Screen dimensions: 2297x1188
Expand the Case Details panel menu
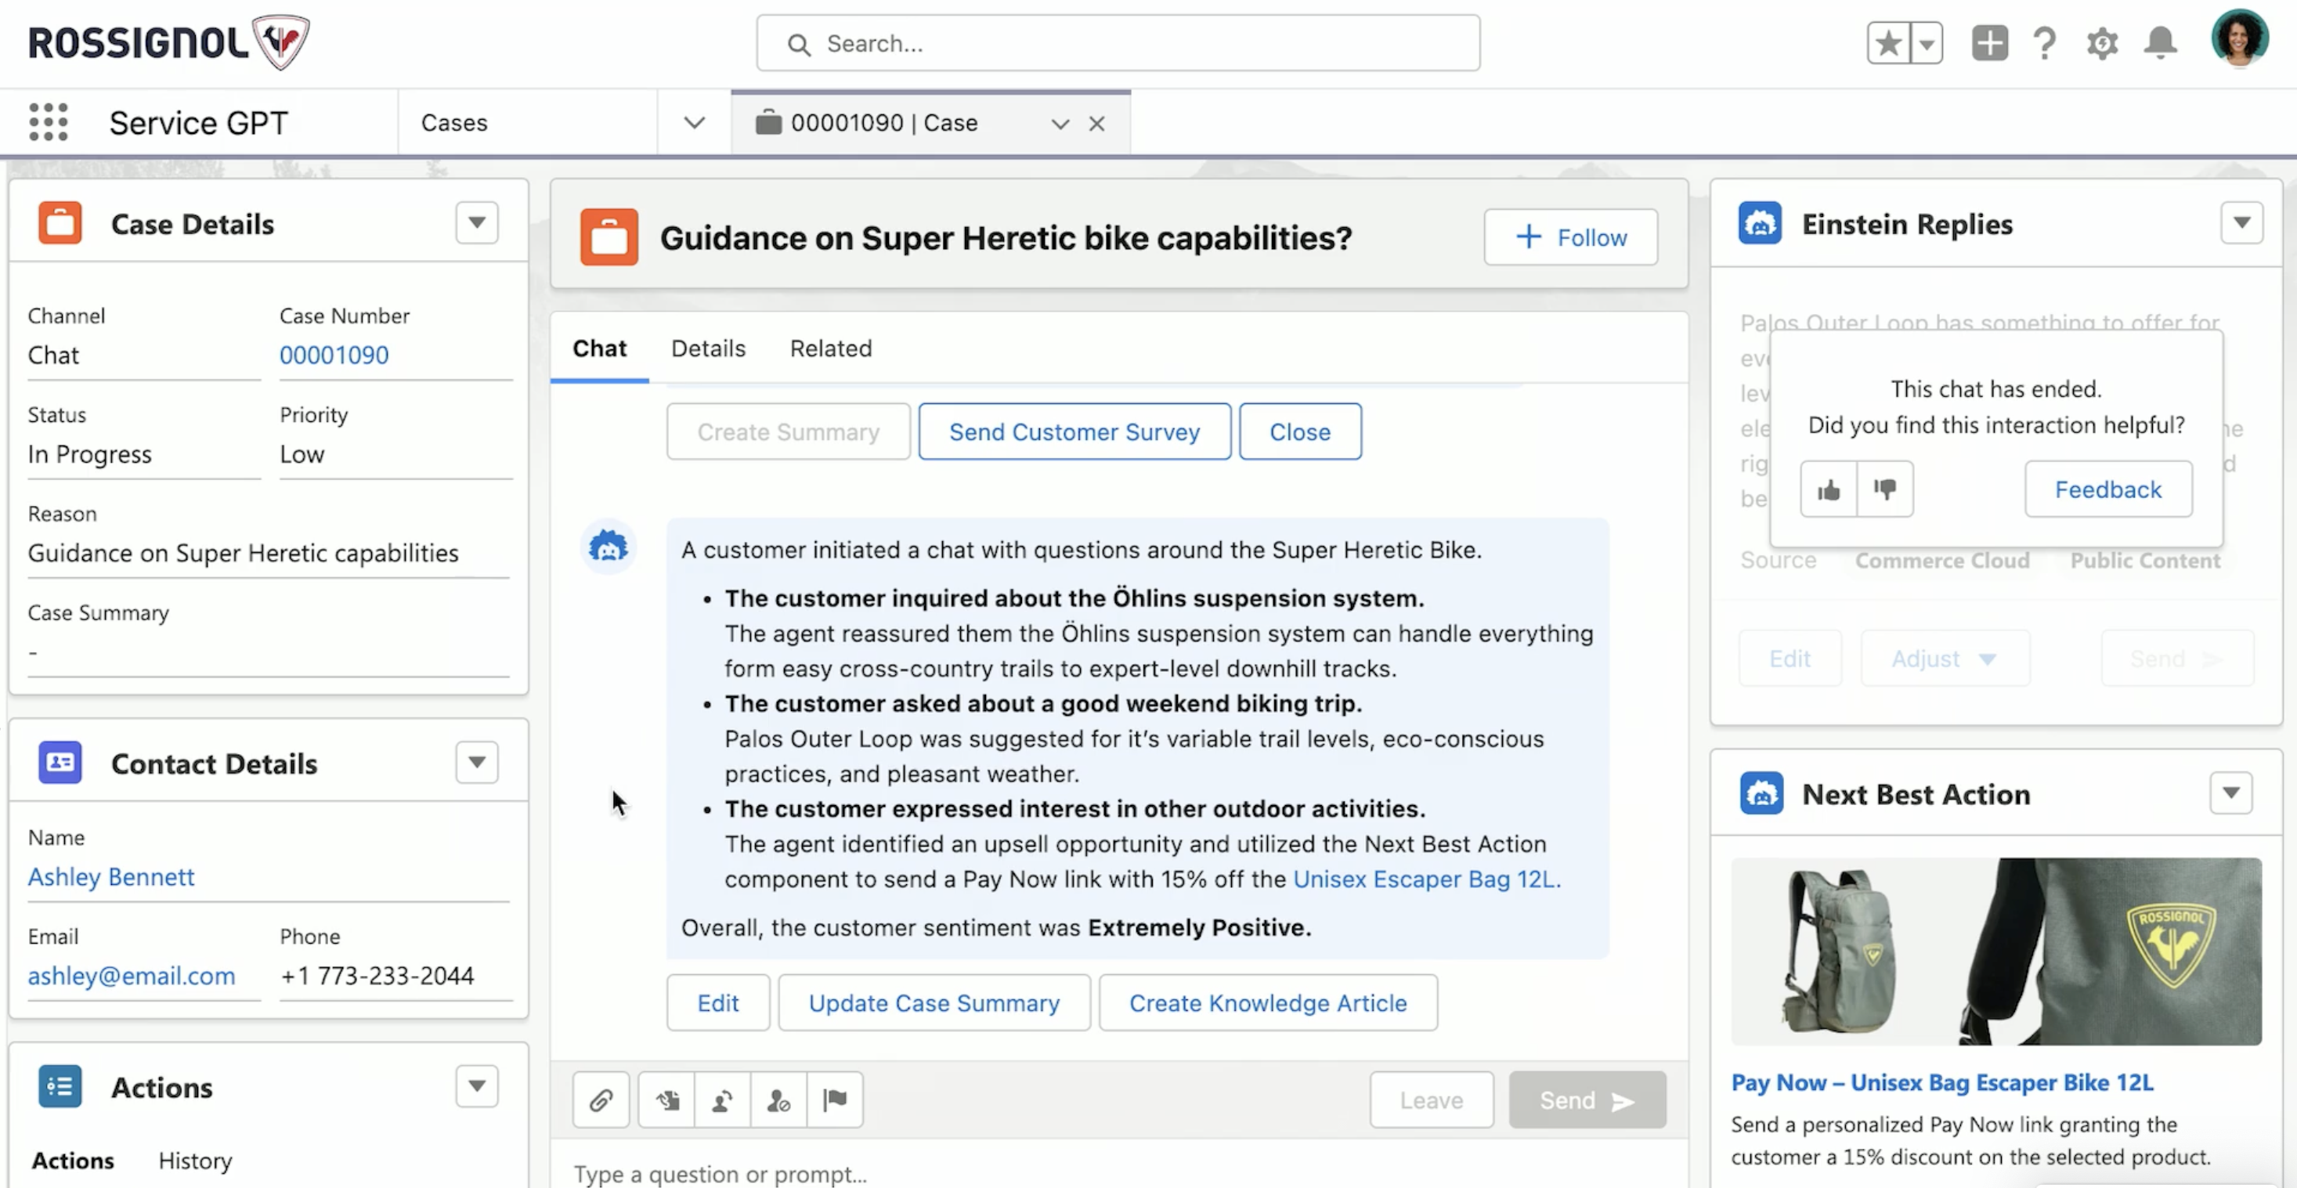[477, 222]
